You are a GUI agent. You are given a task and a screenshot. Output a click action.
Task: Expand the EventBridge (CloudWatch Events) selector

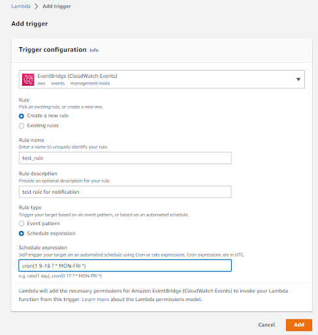point(162,79)
